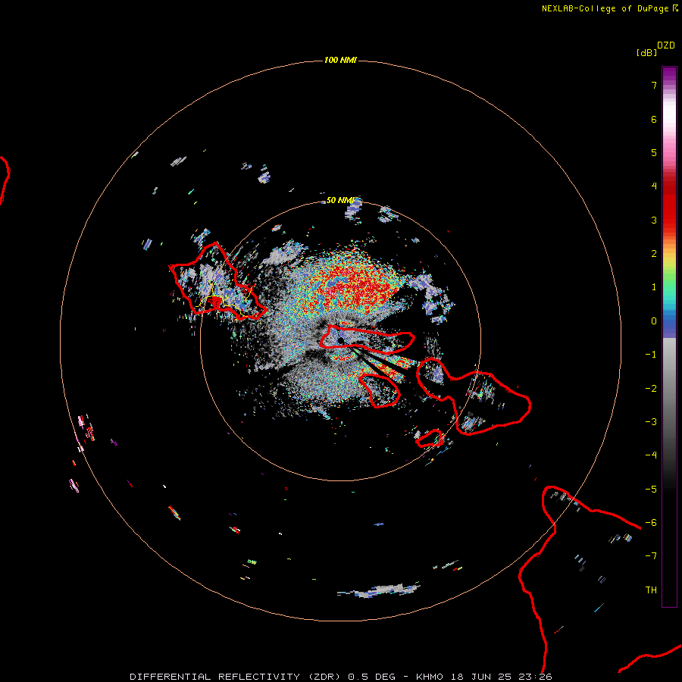Screen dimensions: 682x682
Task: Click the -6 value on color scale
Action: [651, 523]
